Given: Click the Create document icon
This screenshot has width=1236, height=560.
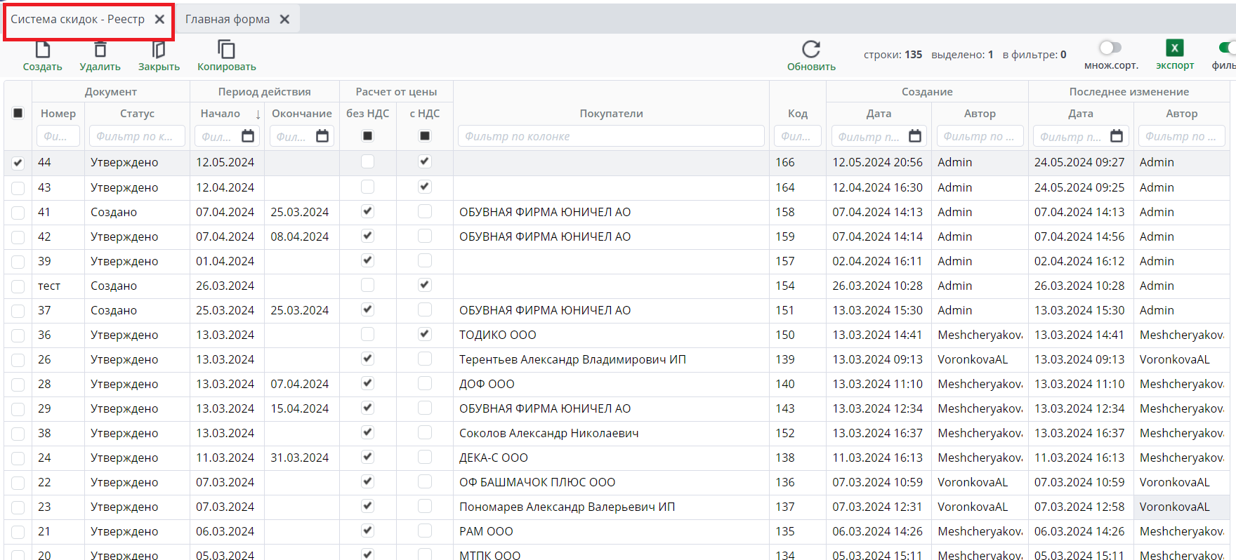Looking at the screenshot, I should pos(43,50).
